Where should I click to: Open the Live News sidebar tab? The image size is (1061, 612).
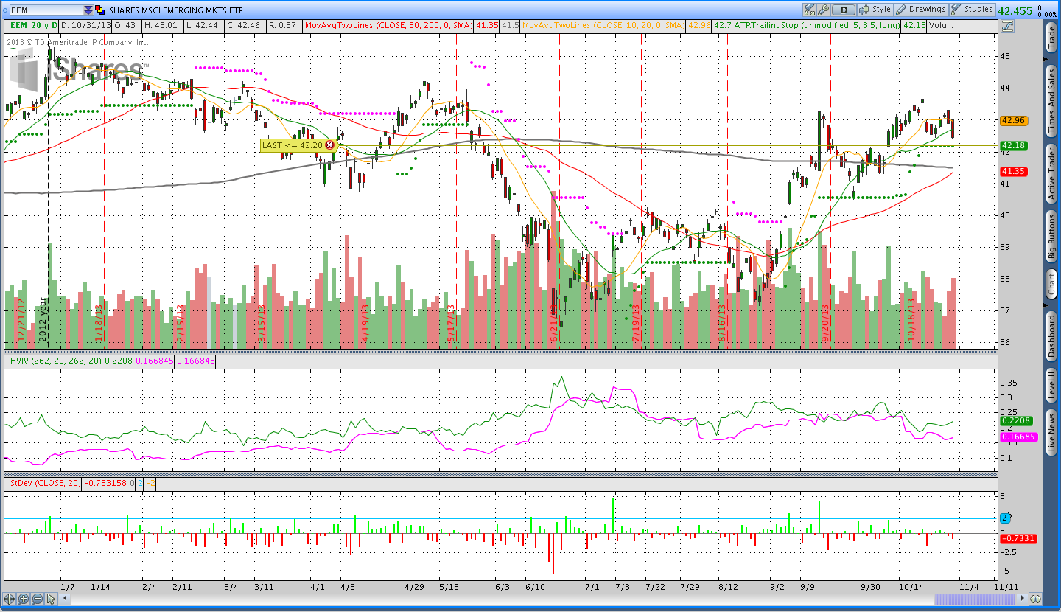(x=1051, y=433)
